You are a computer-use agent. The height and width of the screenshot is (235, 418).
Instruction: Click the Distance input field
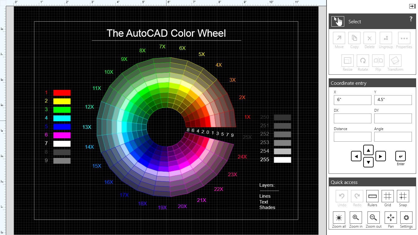point(352,136)
